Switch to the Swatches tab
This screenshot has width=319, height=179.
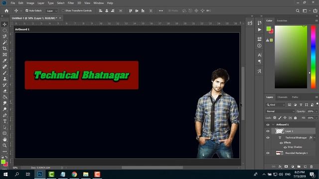coord(282,21)
